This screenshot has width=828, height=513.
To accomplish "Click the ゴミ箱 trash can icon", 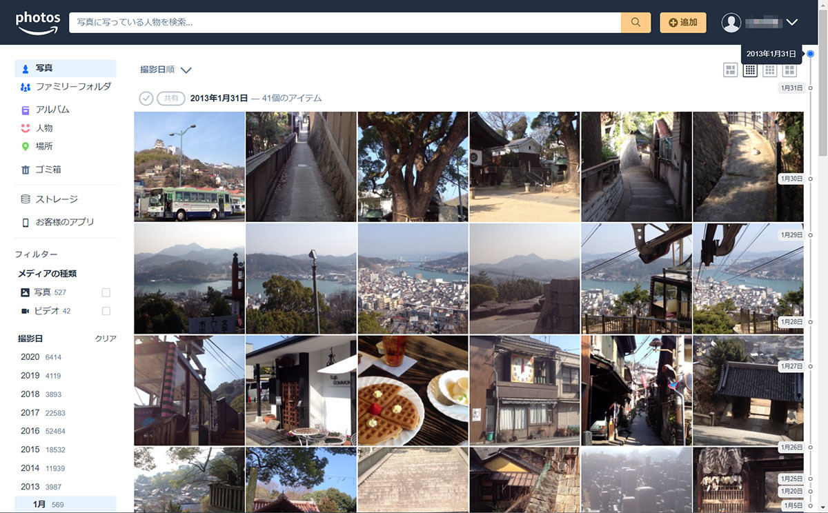I will point(26,170).
